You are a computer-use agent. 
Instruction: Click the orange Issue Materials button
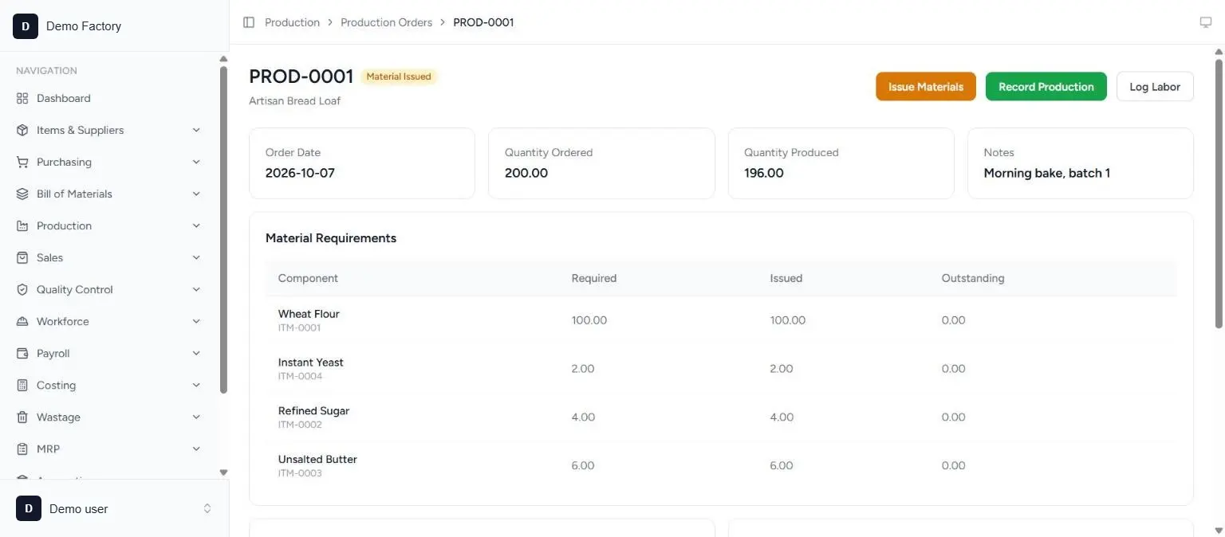(x=926, y=87)
